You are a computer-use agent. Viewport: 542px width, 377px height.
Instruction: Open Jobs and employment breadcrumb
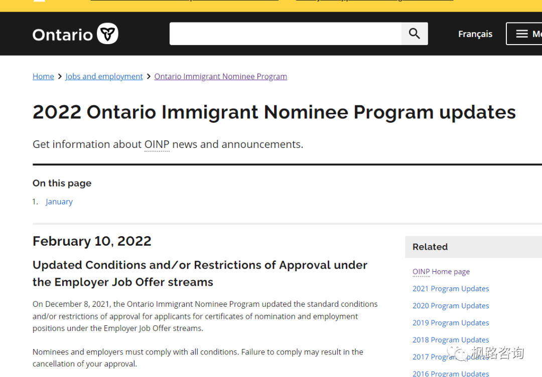[104, 76]
